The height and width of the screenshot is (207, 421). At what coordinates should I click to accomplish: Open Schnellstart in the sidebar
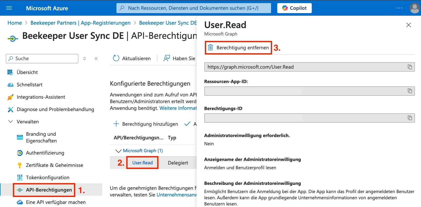pyautogui.click(x=29, y=85)
